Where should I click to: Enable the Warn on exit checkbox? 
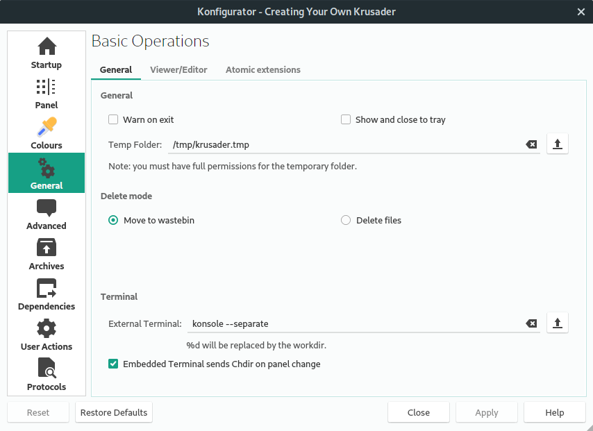pyautogui.click(x=113, y=119)
